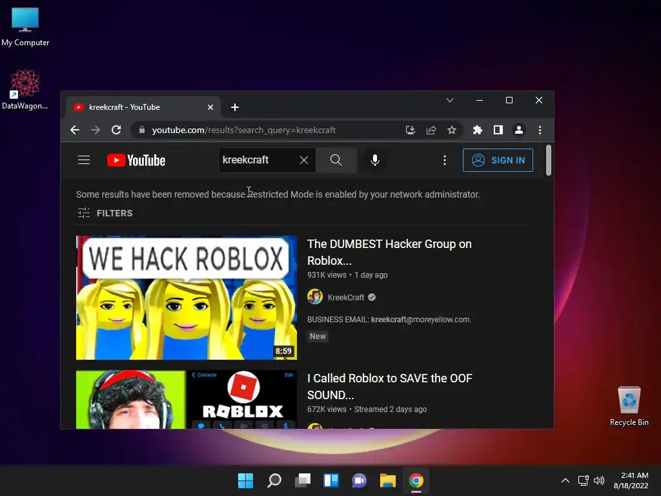Viewport: 661px width, 496px height.
Task: Click the page vertical scrollbar thumb
Action: [x=549, y=160]
